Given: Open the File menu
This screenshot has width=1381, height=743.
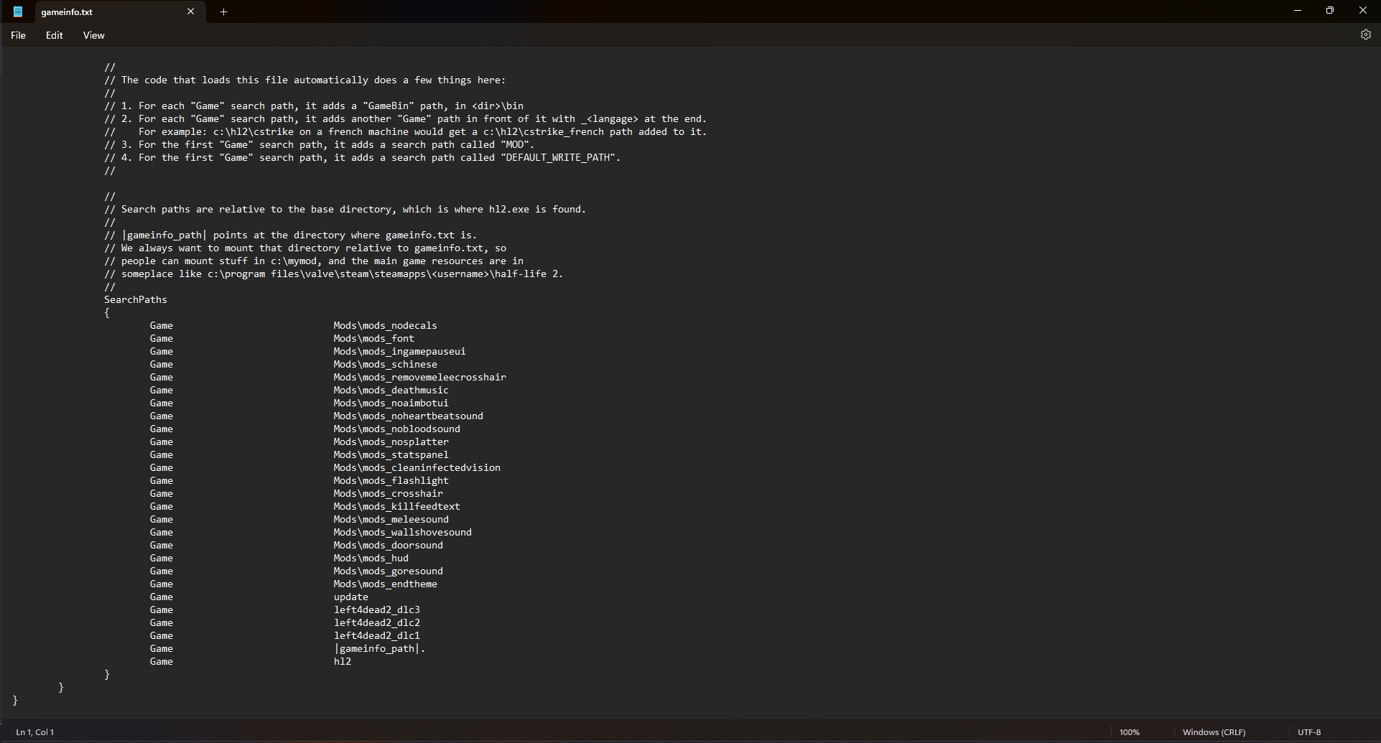Looking at the screenshot, I should 18,35.
